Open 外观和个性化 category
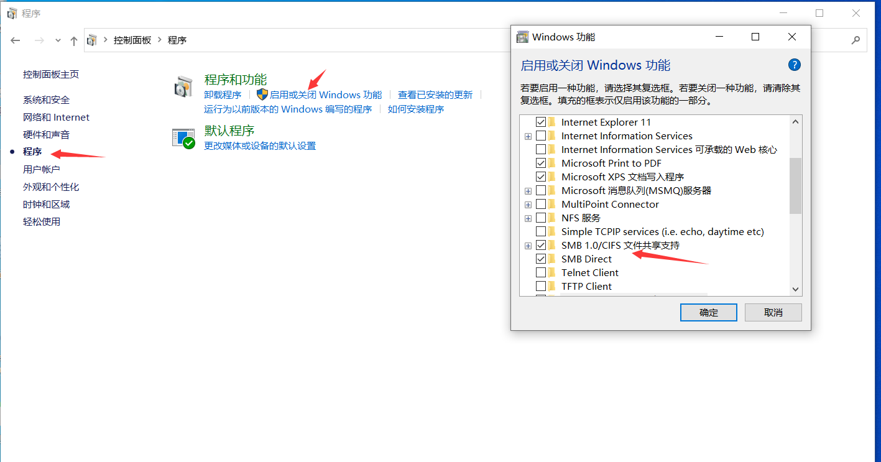This screenshot has height=462, width=881. (51, 187)
